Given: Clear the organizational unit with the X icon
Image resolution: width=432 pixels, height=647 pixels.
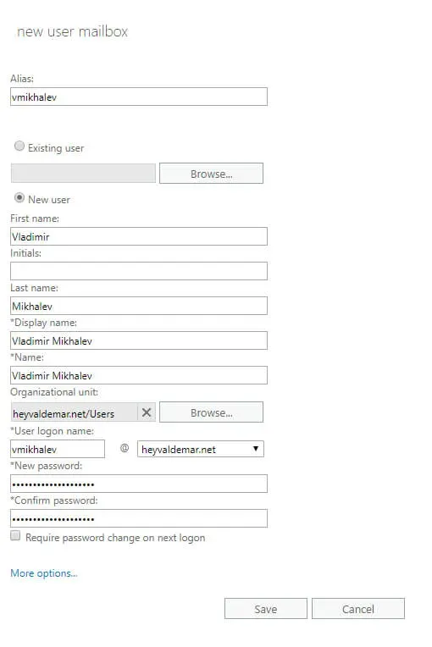Looking at the screenshot, I should pyautogui.click(x=147, y=412).
